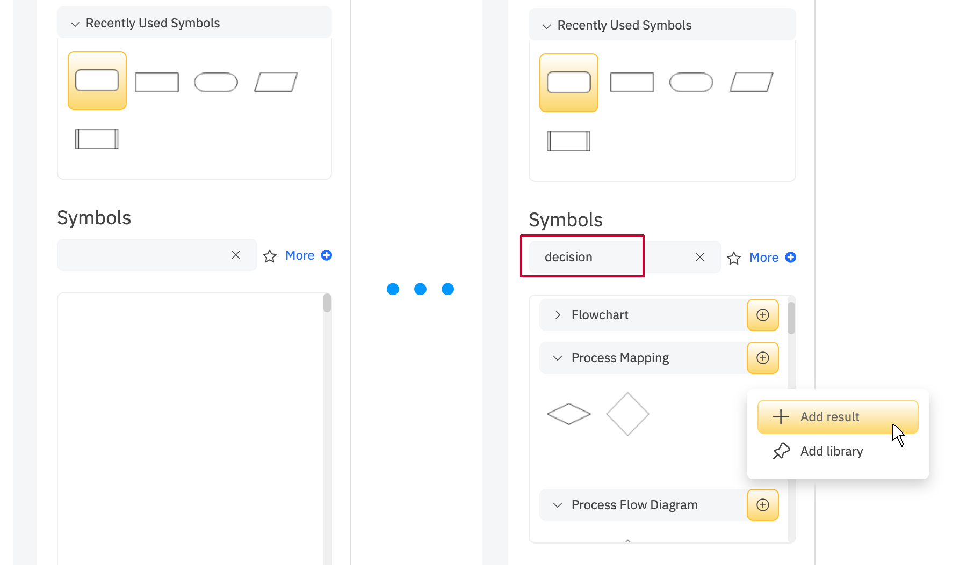Screen dimensions: 967x565
Task: Click the plus icon beside Flowchart
Action: click(x=762, y=315)
